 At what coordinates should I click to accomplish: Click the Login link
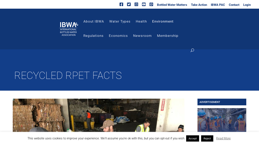(x=247, y=5)
